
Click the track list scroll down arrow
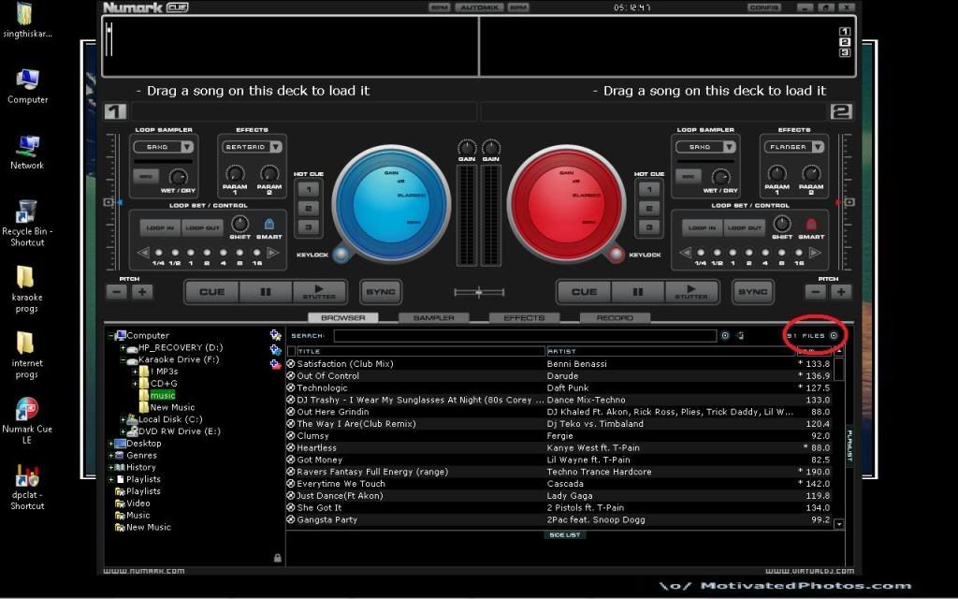839,524
